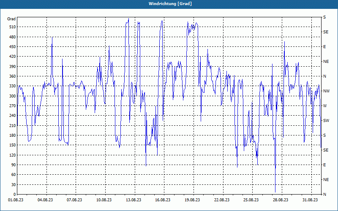Click the date label "22.08.23"
The image size is (338, 211).
point(222,200)
